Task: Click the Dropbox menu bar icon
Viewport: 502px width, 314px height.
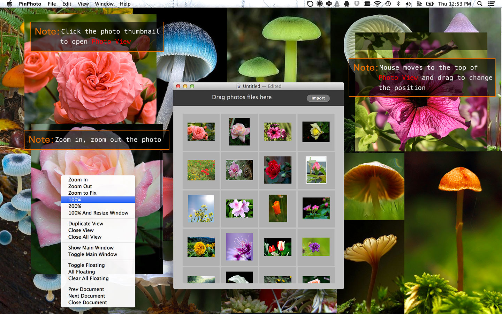Action: [357, 4]
